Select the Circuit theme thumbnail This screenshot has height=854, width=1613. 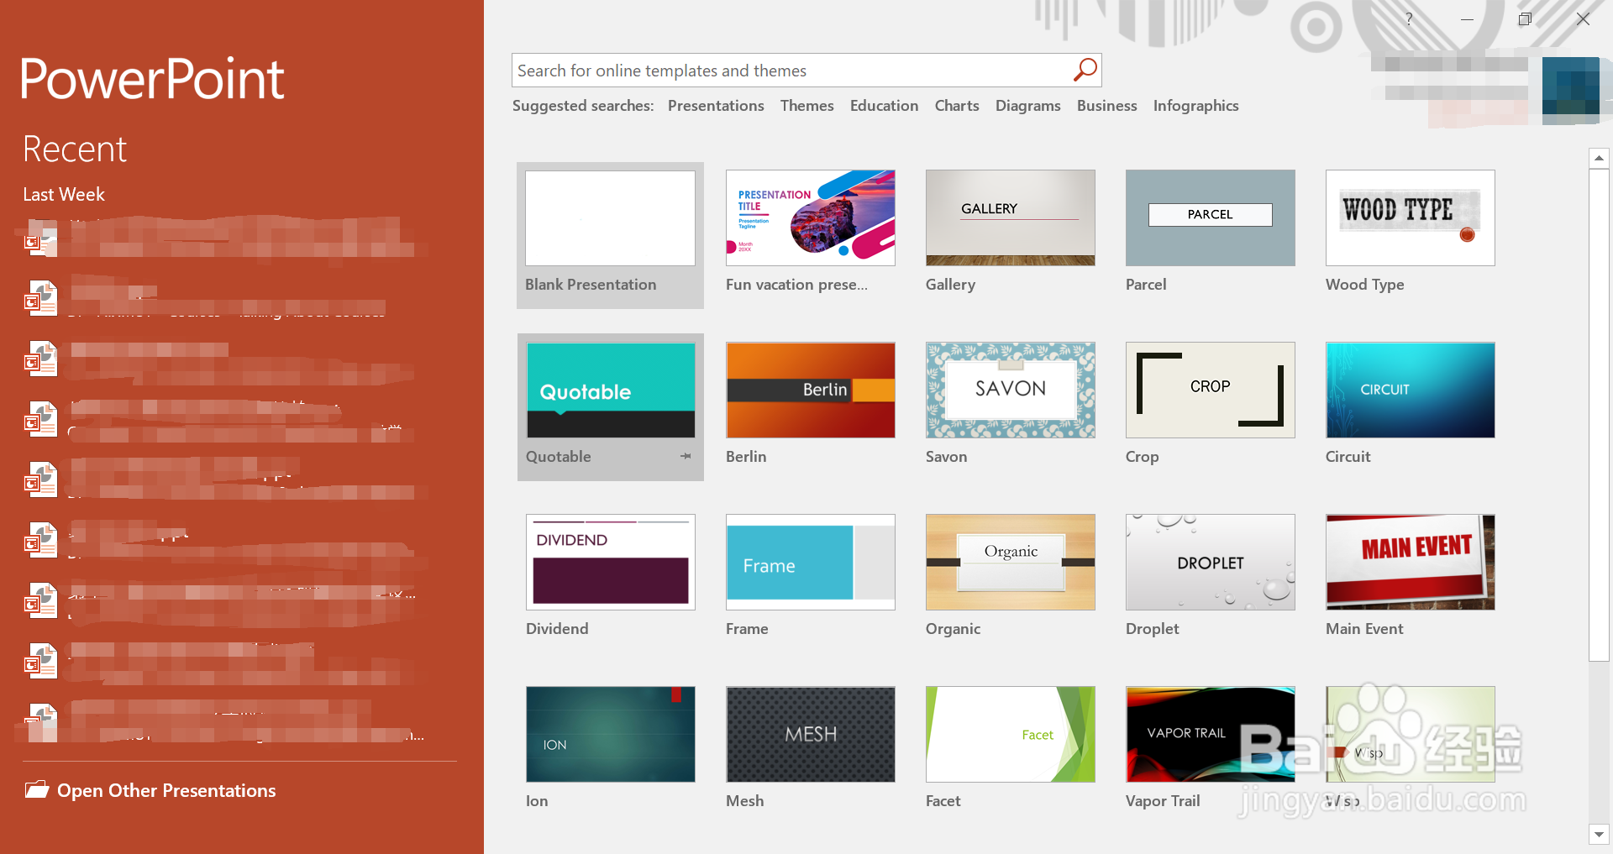[1410, 390]
